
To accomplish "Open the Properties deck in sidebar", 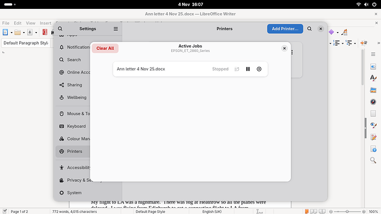I will [x=373, y=66].
